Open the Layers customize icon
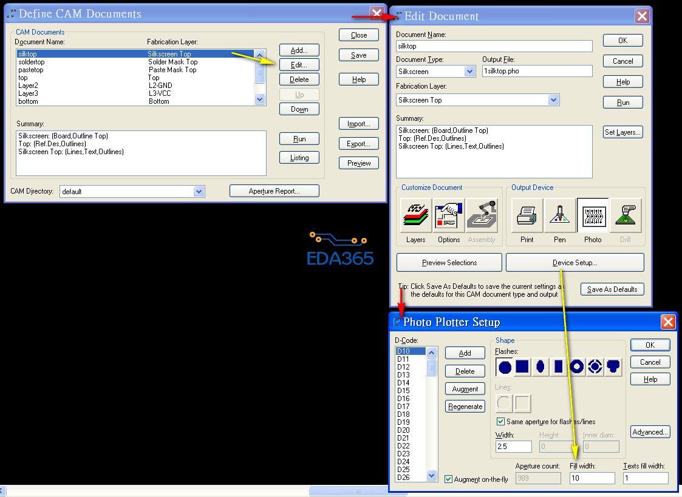Viewport: 682px width, 497px height. [x=416, y=215]
